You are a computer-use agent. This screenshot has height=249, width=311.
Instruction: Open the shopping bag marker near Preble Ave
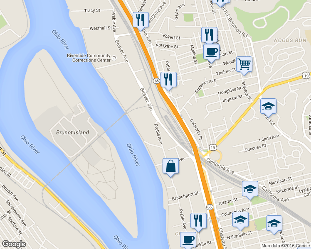(171, 166)
